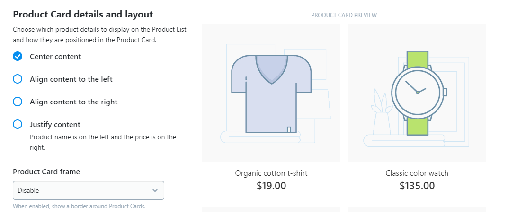Click the t-shirt product illustration
517x212 pixels.
[x=271, y=93]
